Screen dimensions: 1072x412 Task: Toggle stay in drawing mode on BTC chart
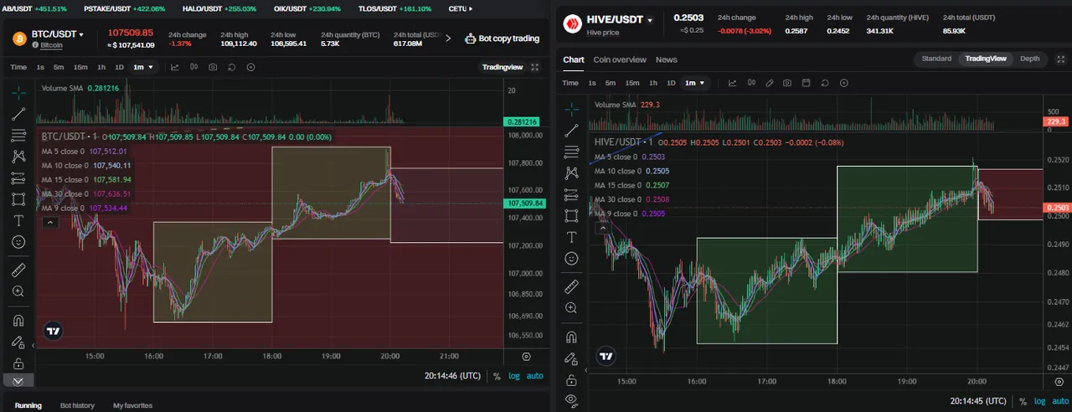[18, 342]
